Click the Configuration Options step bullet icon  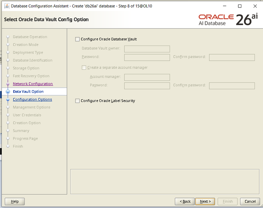coord(8,99)
